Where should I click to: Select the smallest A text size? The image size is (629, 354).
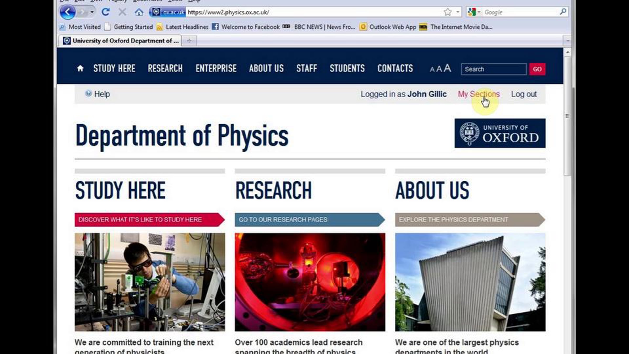coord(432,69)
